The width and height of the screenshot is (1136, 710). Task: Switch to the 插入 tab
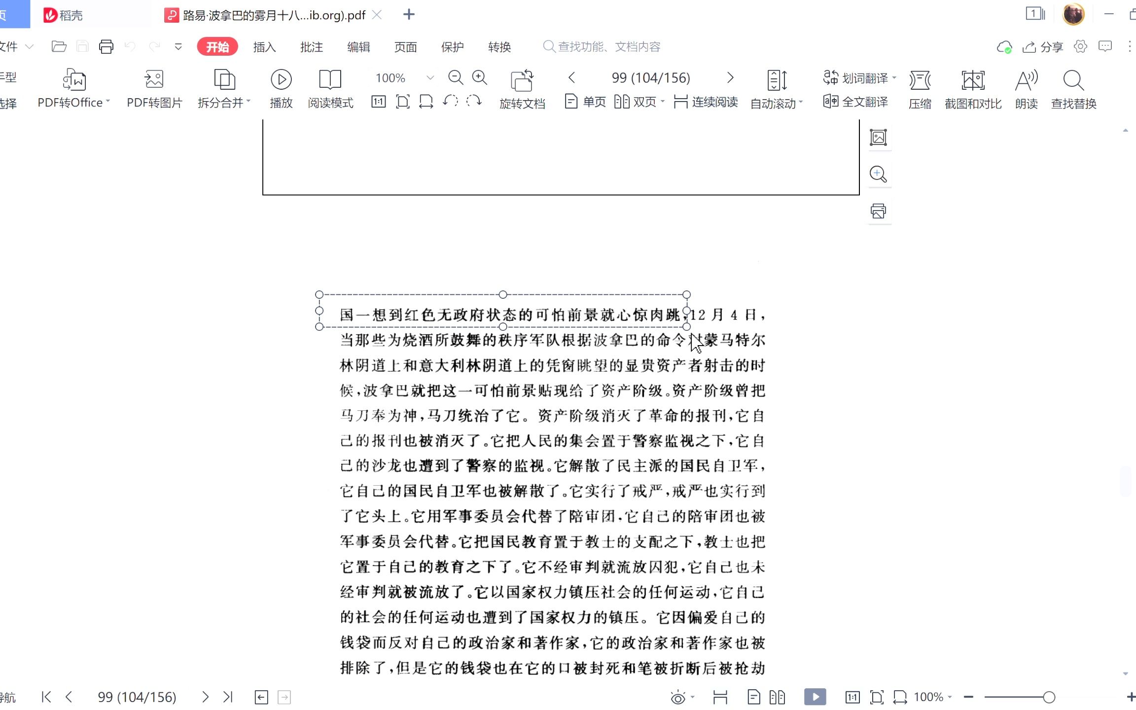pyautogui.click(x=264, y=47)
